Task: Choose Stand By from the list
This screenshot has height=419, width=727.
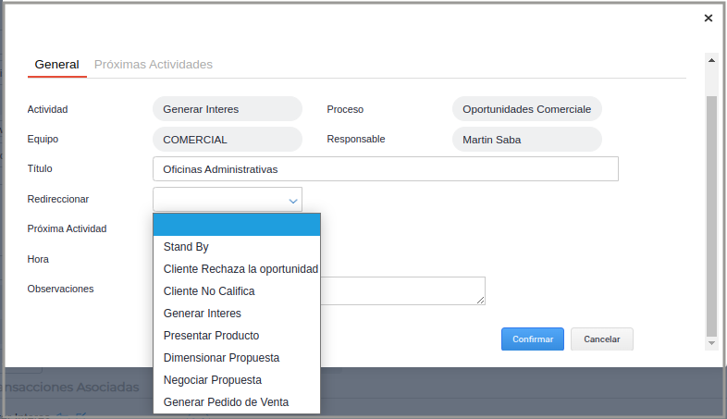Action: pos(186,247)
